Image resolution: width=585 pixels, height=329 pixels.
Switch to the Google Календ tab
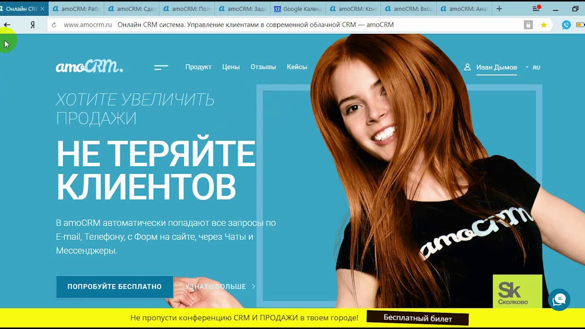click(298, 9)
